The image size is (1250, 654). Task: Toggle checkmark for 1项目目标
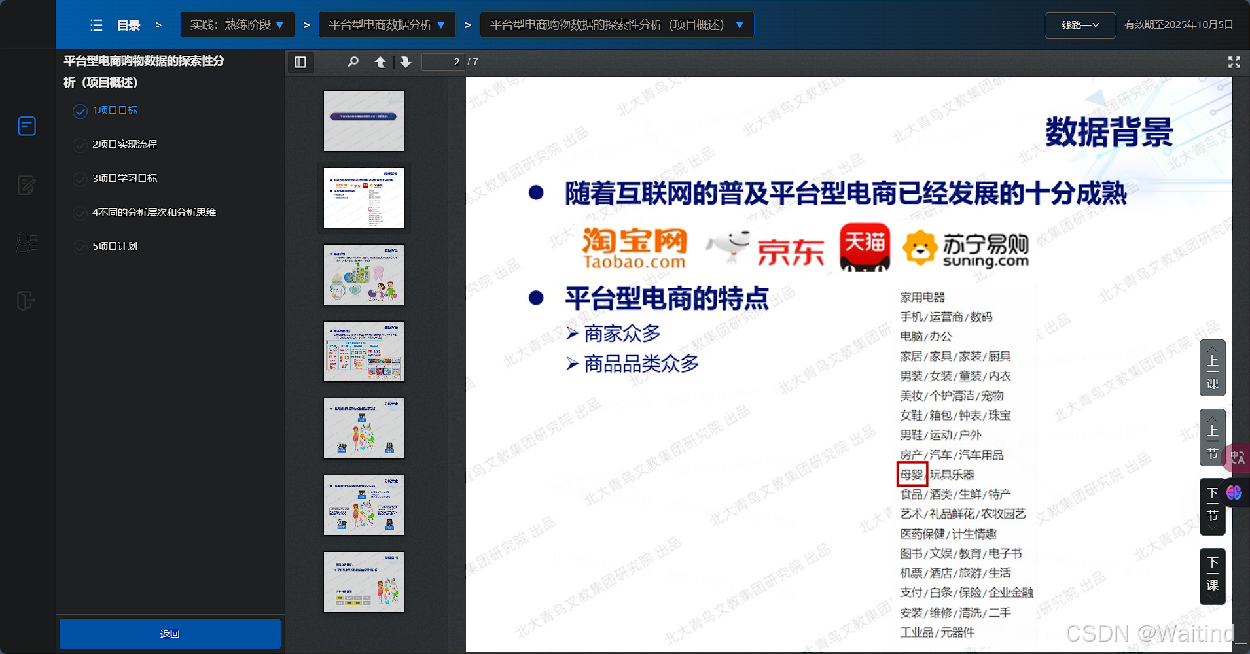[x=80, y=111]
